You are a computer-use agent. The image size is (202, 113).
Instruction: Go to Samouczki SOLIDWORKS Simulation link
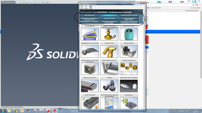pyautogui.click(x=129, y=22)
